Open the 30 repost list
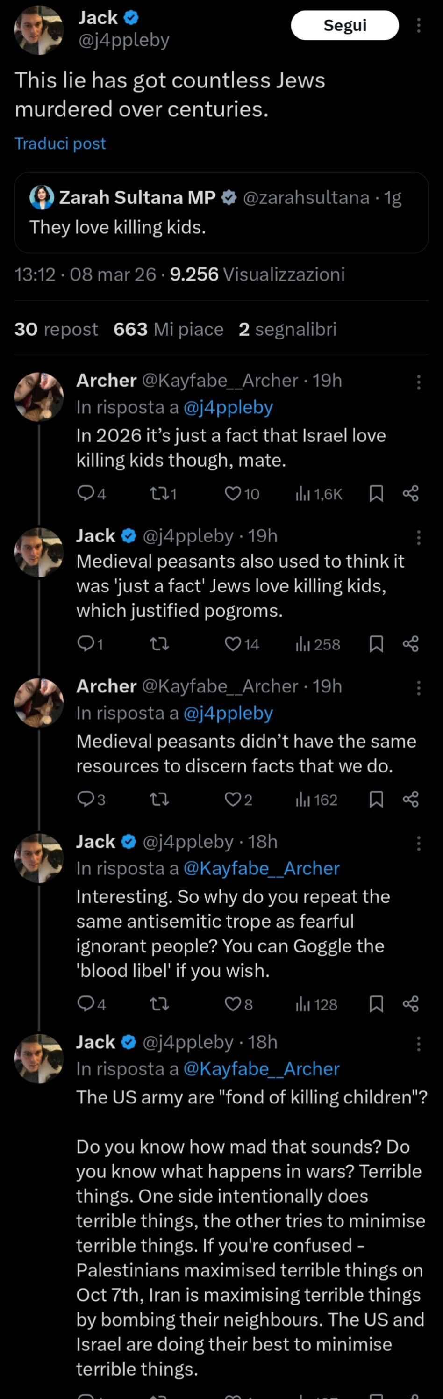 click(x=56, y=329)
